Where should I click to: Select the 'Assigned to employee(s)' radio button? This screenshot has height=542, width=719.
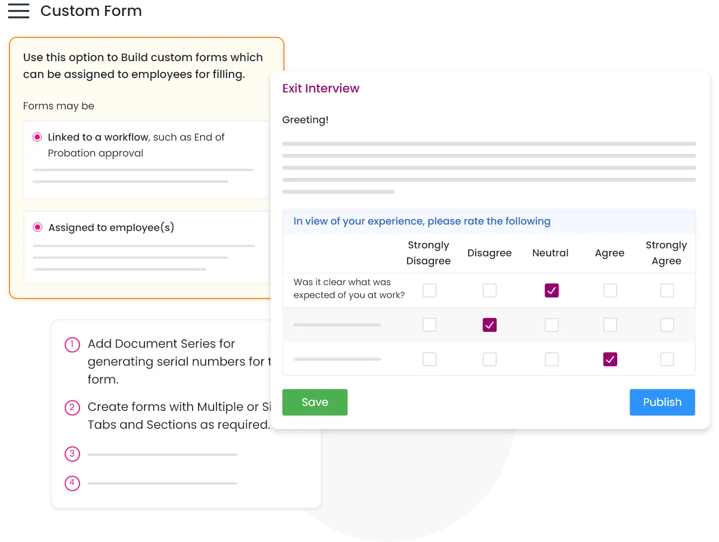pos(38,228)
